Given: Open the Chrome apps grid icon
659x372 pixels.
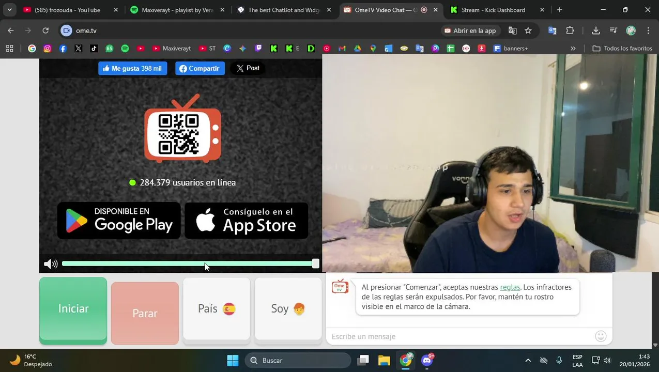Looking at the screenshot, I should pos(9,48).
